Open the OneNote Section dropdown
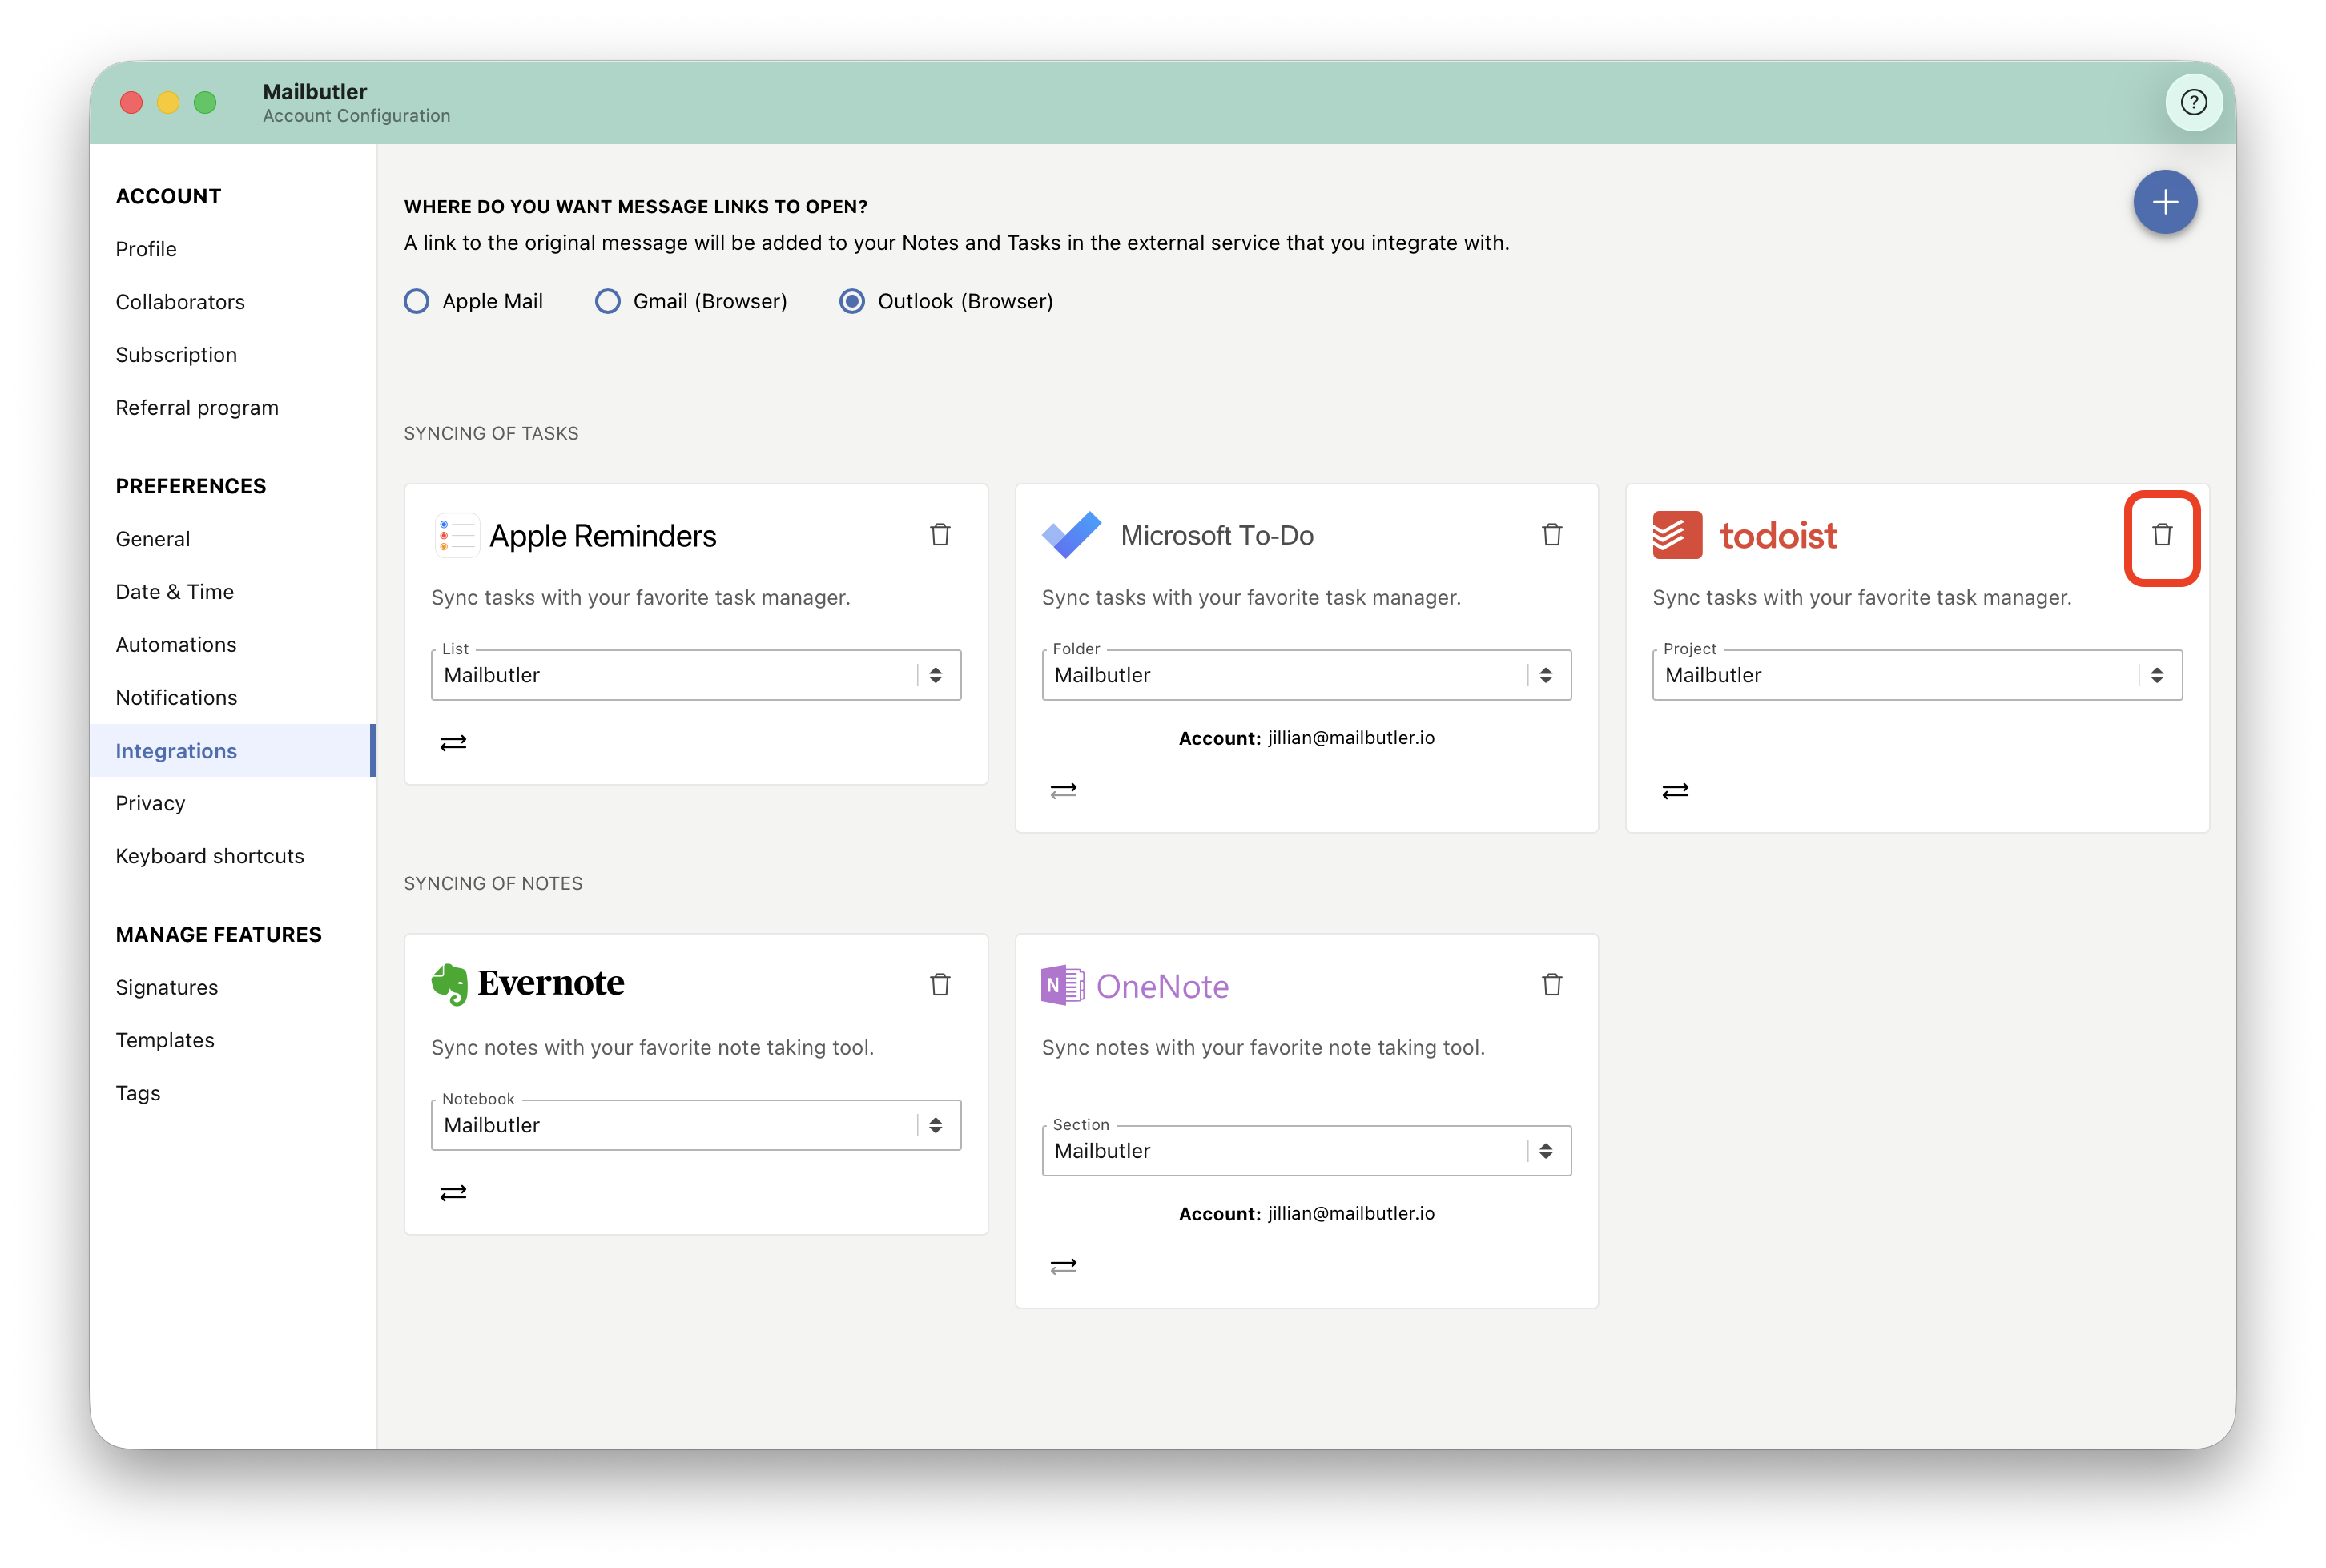The image size is (2326, 1568). (1306, 1151)
